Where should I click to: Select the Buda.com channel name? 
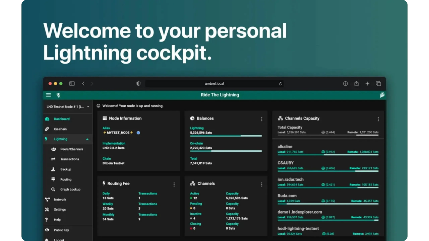287,196
